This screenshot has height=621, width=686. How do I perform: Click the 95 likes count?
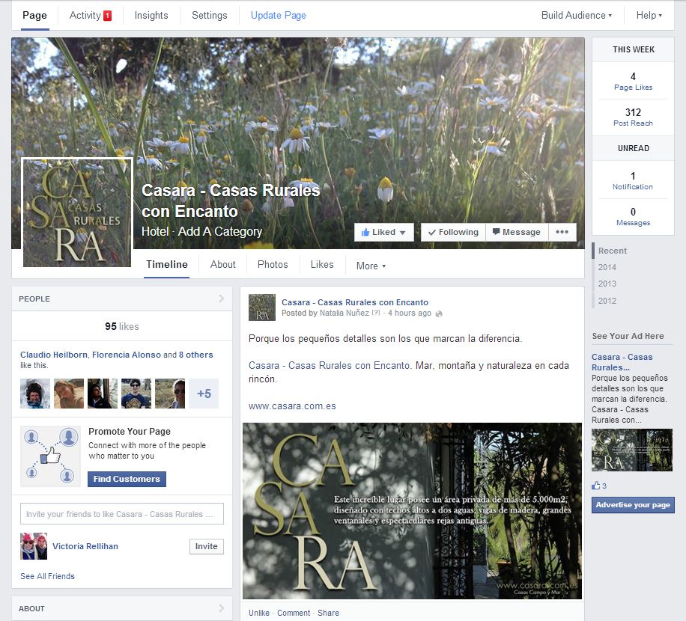click(x=121, y=326)
